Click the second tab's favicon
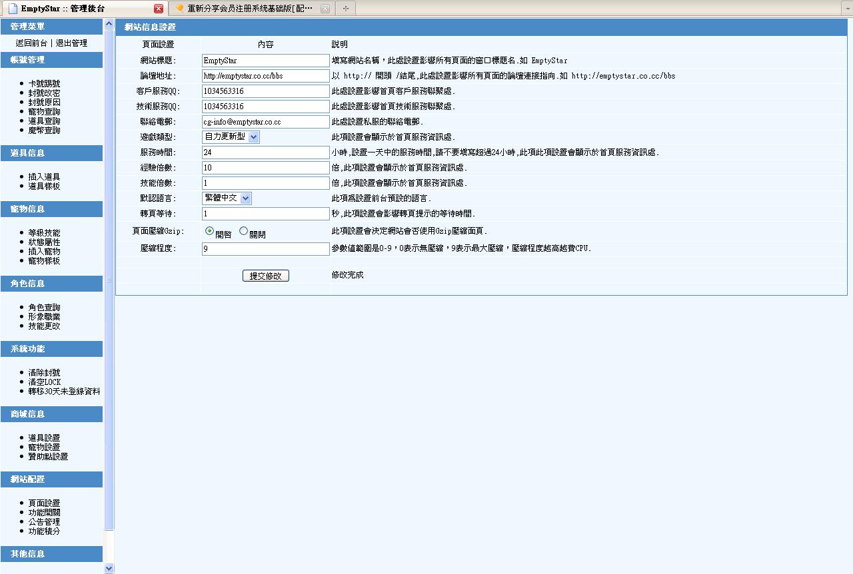This screenshot has width=853, height=574. click(179, 9)
